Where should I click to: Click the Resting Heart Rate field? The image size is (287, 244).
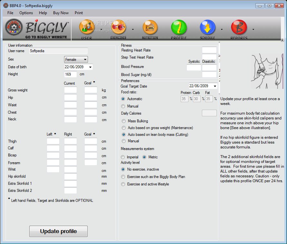[209, 50]
